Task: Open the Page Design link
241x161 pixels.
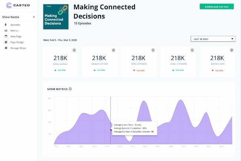Action: (17, 42)
